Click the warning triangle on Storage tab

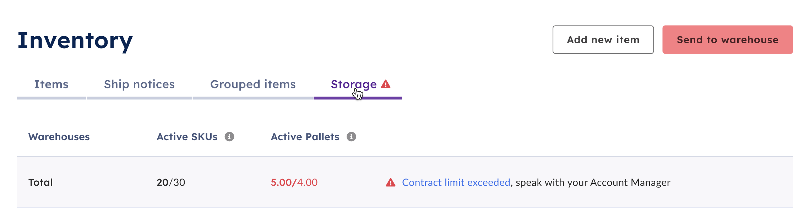(x=386, y=84)
